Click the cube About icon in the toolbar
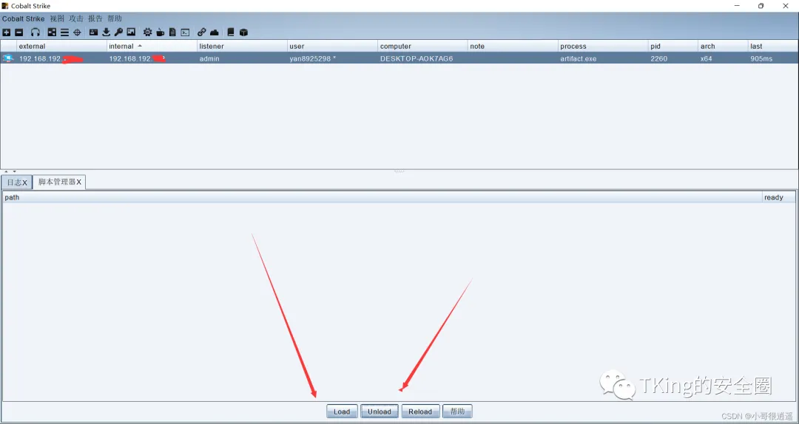 pyautogui.click(x=243, y=32)
